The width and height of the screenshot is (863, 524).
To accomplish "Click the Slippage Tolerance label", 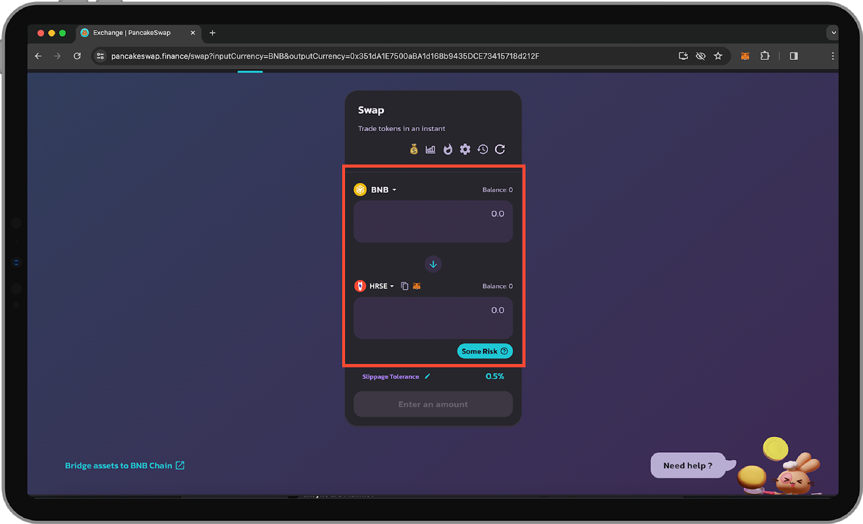I will tap(391, 377).
